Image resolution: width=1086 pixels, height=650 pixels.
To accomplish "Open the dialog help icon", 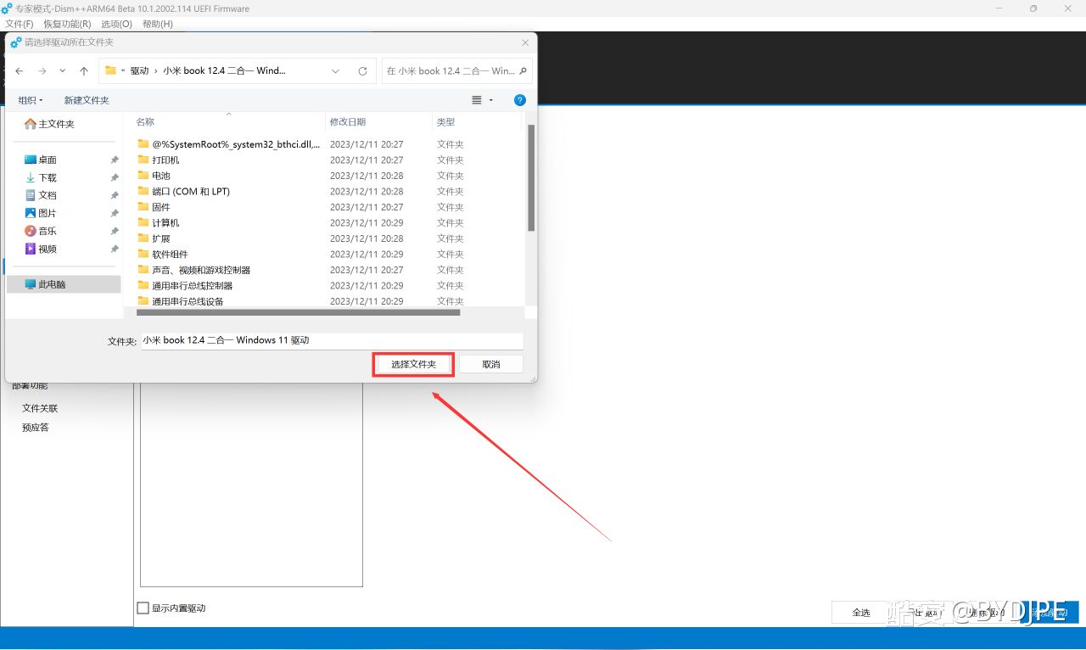I will coord(520,100).
